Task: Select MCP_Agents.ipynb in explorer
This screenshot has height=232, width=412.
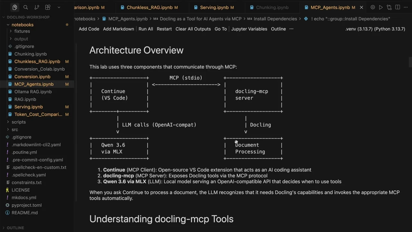Action: point(34,84)
